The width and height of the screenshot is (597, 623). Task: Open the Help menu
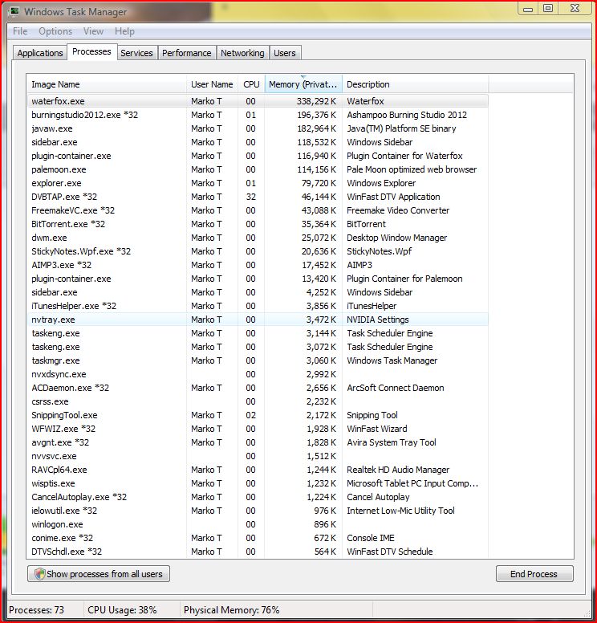124,31
